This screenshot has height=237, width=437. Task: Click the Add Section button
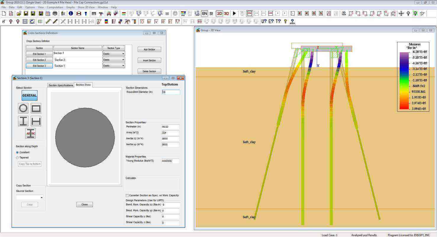pos(149,49)
